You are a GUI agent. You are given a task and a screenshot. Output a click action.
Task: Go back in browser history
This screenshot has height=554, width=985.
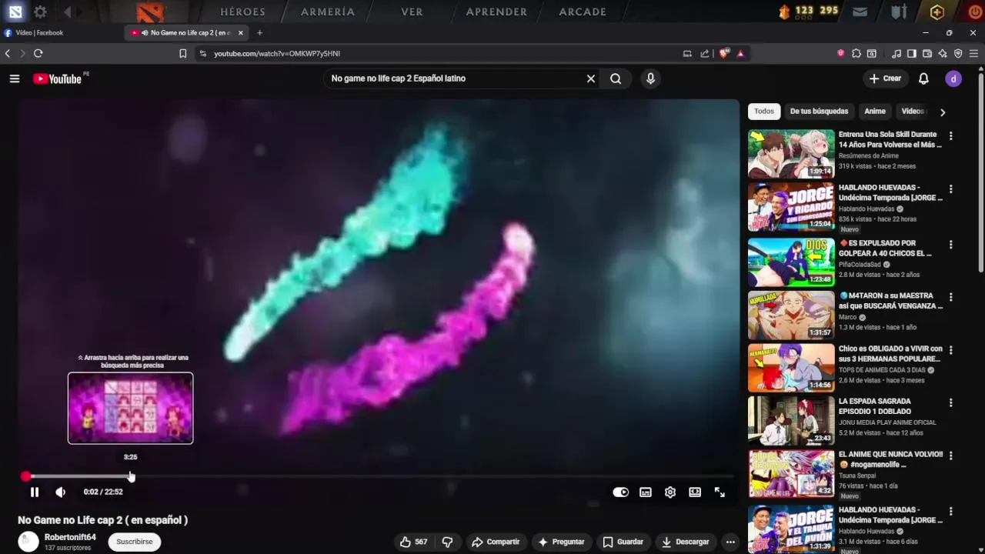pyautogui.click(x=8, y=54)
